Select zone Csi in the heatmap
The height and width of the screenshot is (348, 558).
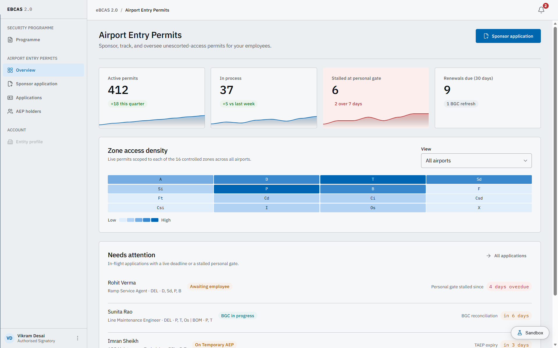click(x=160, y=208)
